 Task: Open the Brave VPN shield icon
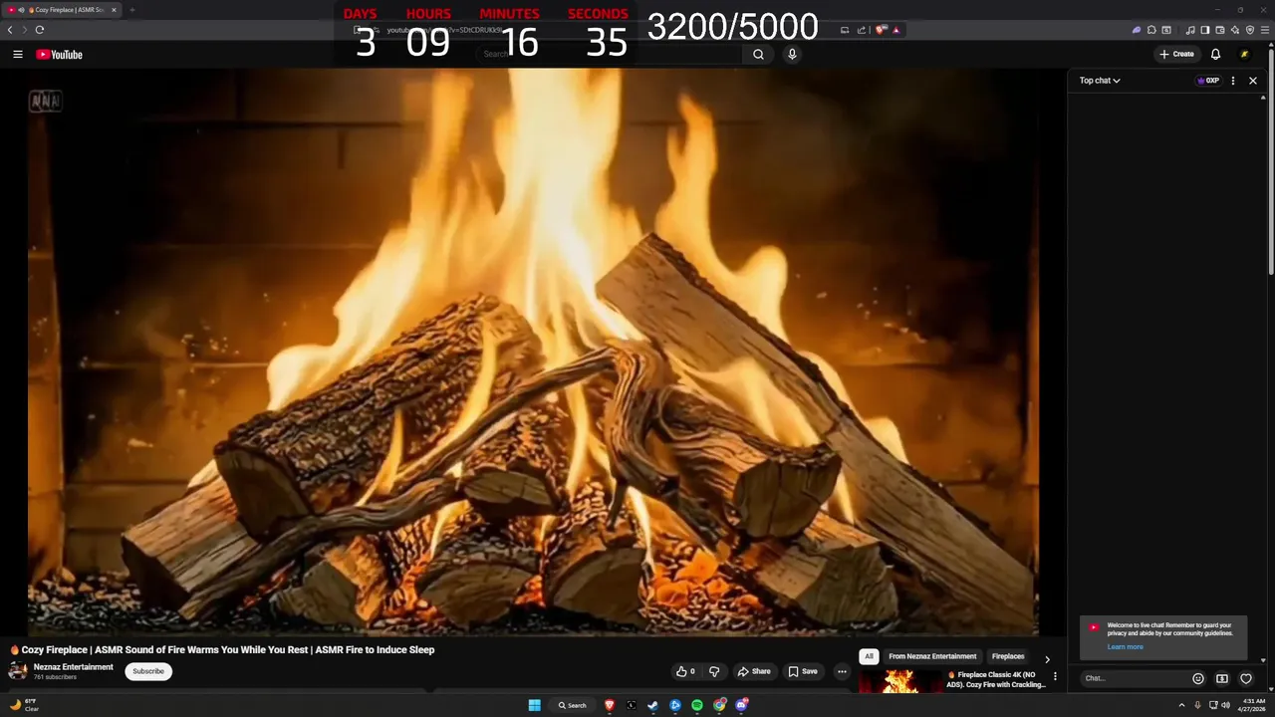1250,30
